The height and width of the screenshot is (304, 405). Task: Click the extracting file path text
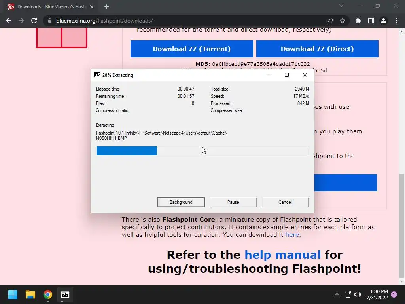click(161, 135)
